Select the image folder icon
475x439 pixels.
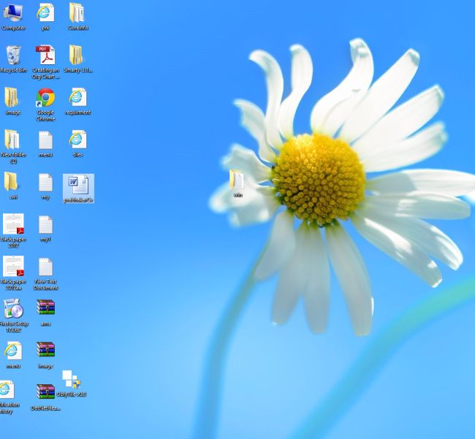[x=12, y=102]
